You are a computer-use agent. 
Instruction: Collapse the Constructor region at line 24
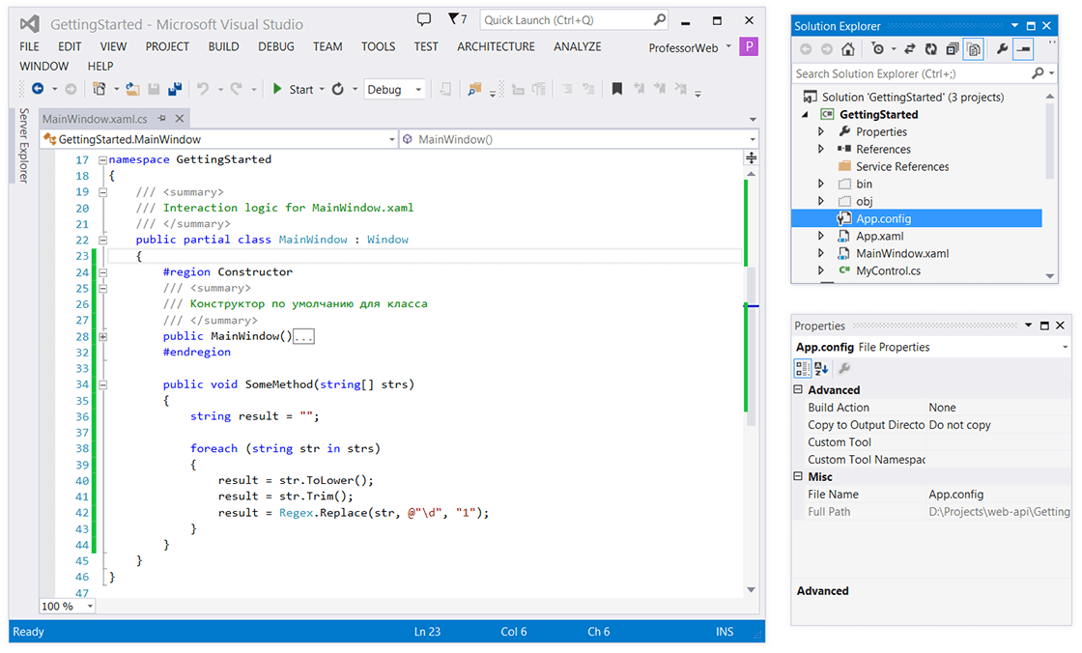point(102,272)
